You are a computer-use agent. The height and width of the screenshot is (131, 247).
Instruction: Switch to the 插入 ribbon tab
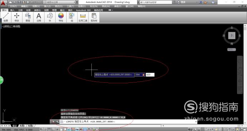[x=12, y=10]
